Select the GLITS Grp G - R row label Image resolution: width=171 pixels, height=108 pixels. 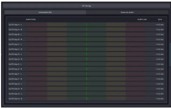pos(16,89)
